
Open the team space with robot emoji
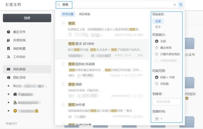coord(24,94)
